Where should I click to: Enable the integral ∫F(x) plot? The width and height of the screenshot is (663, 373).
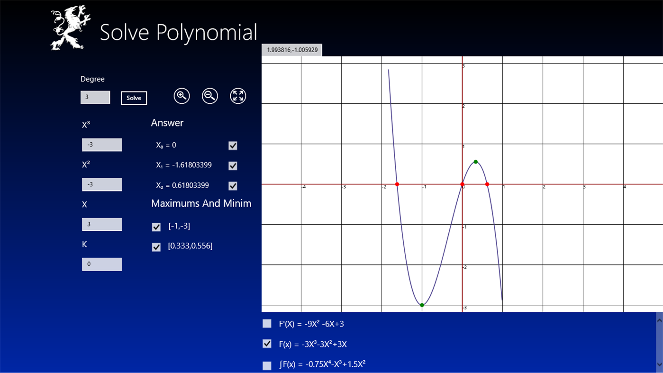click(x=266, y=365)
